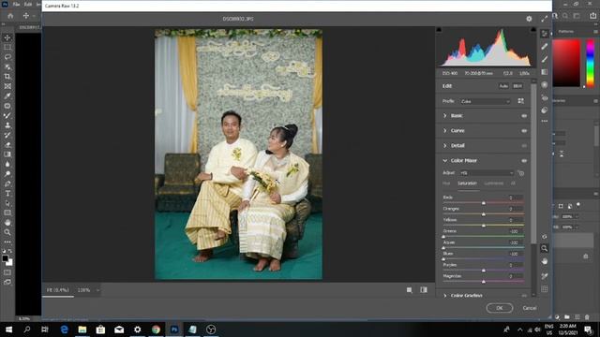Select the Zoom tool in Photoshop toolbar
Image resolution: width=600 pixels, height=337 pixels.
[7, 232]
